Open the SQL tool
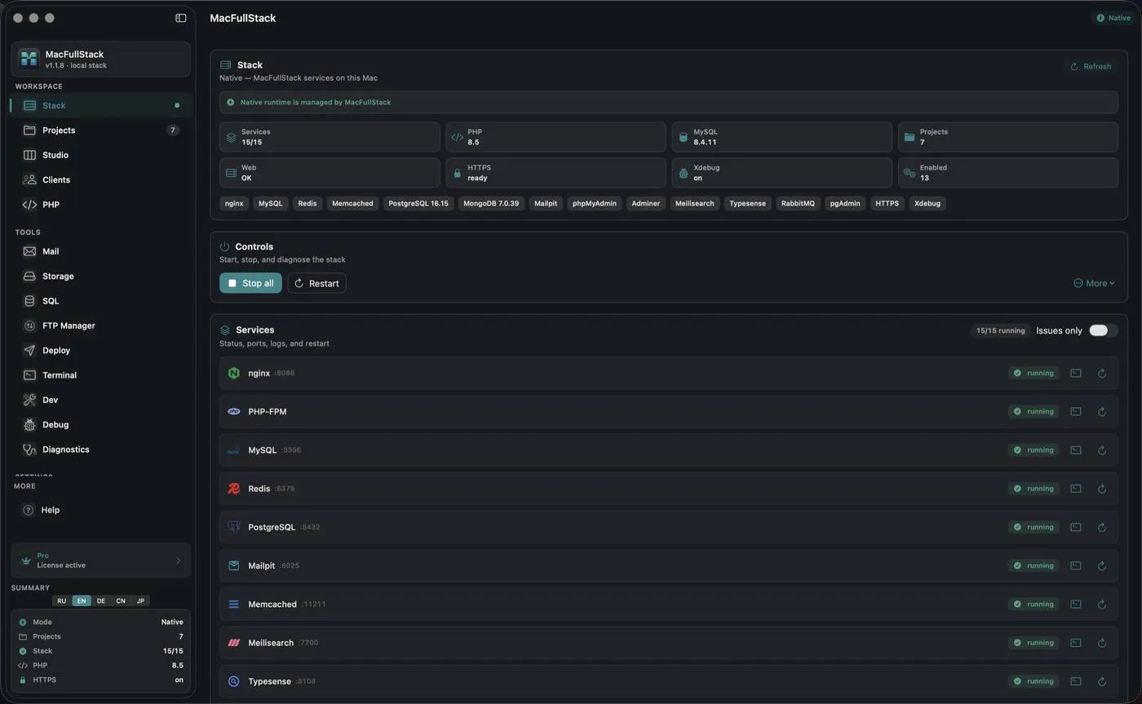1142x704 pixels. [x=101, y=301]
